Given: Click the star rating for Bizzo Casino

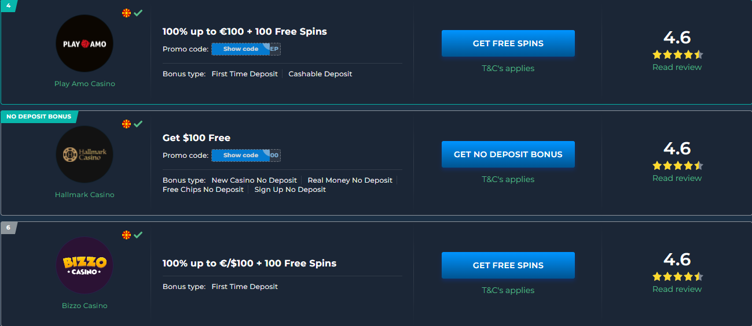Looking at the screenshot, I should [x=677, y=277].
